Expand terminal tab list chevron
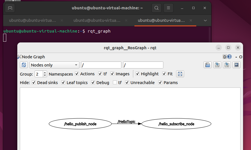Viewport: 251px width, 150px height. (205, 20)
